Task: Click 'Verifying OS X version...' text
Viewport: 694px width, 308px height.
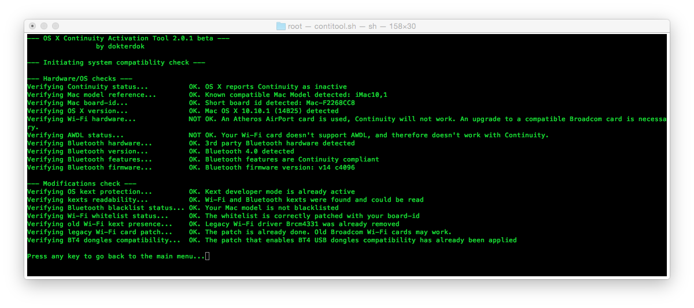Action: (77, 111)
